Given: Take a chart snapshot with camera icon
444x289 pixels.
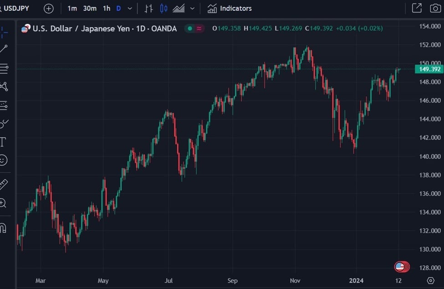Looking at the screenshot, I should [435, 8].
